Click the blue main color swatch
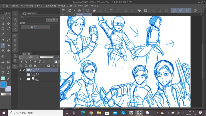 tap(3, 85)
